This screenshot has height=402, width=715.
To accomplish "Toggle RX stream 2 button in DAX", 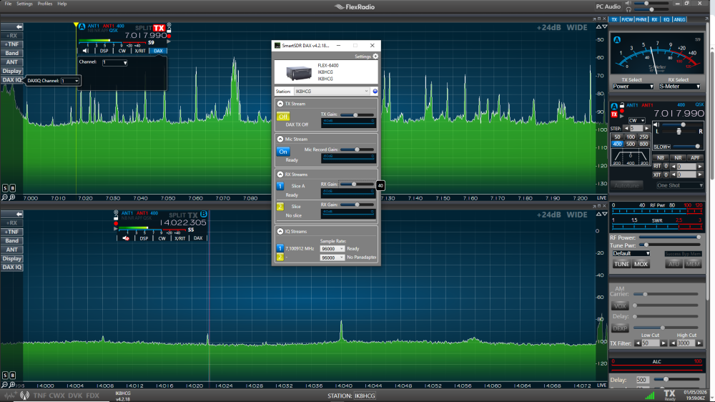I will [x=280, y=207].
